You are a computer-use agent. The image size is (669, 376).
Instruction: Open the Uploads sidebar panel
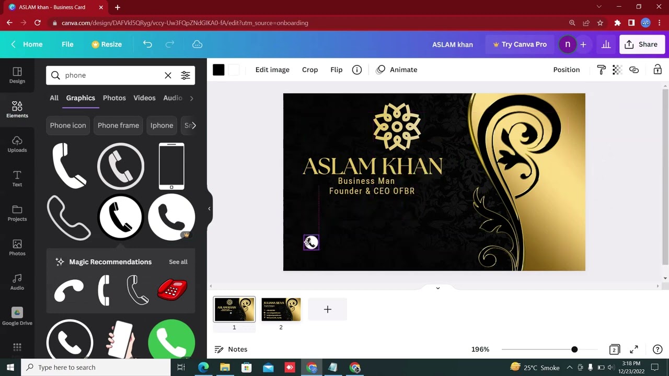17,144
